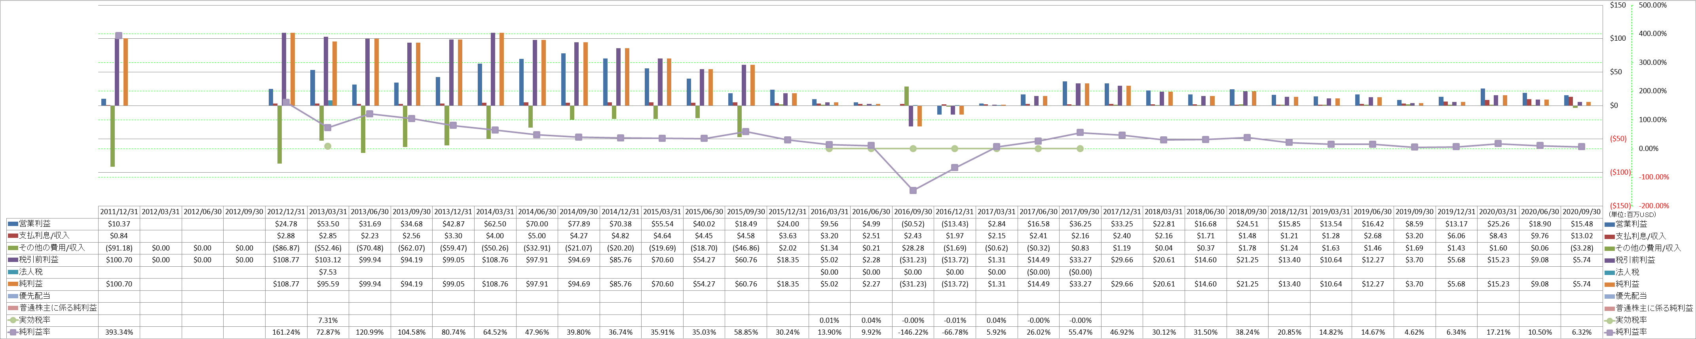This screenshot has height=339, width=1696.
Task: Select the ($13.43) operating income cell
Action: 955,224
